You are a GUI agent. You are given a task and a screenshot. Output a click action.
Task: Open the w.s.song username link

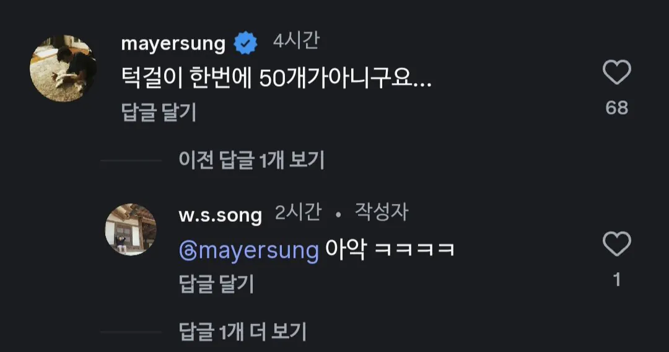click(x=220, y=214)
